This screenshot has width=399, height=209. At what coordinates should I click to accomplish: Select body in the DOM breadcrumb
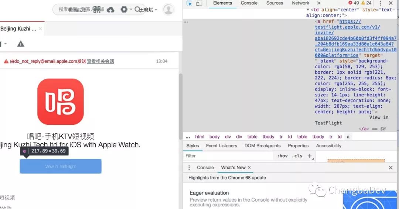pos(214,137)
